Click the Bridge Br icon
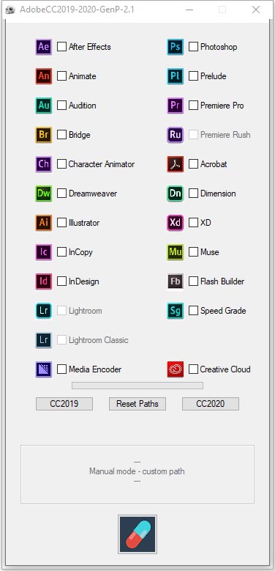The width and height of the screenshot is (275, 571). (x=44, y=135)
